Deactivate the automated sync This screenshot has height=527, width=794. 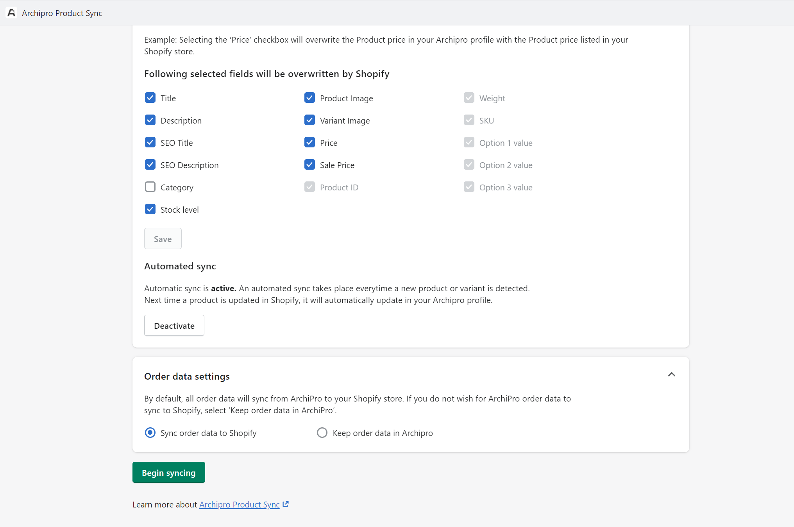click(x=174, y=325)
